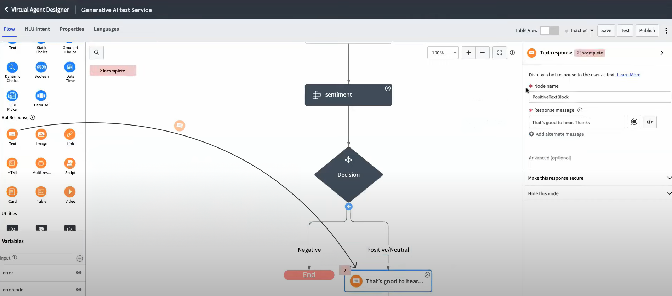Select the Dynamic Choice input node
This screenshot has height=296, width=672.
click(12, 67)
